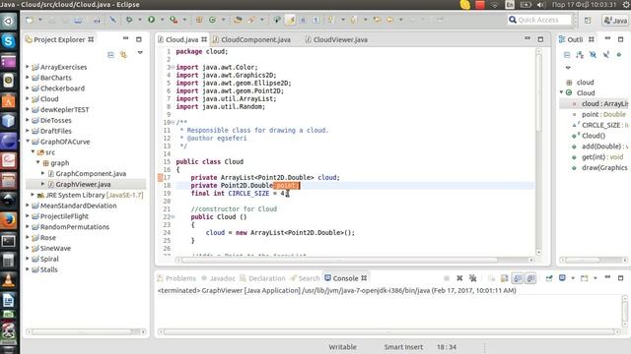Open the Open Console dropdown arrow
The image size is (631, 354).
tap(596, 278)
